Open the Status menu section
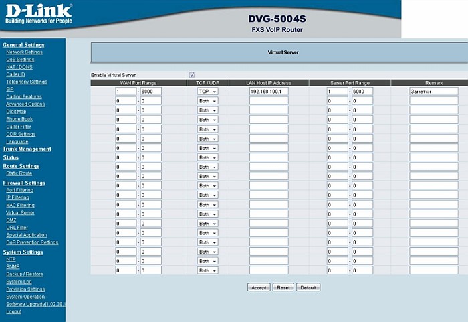468x322 pixels. click(11, 157)
